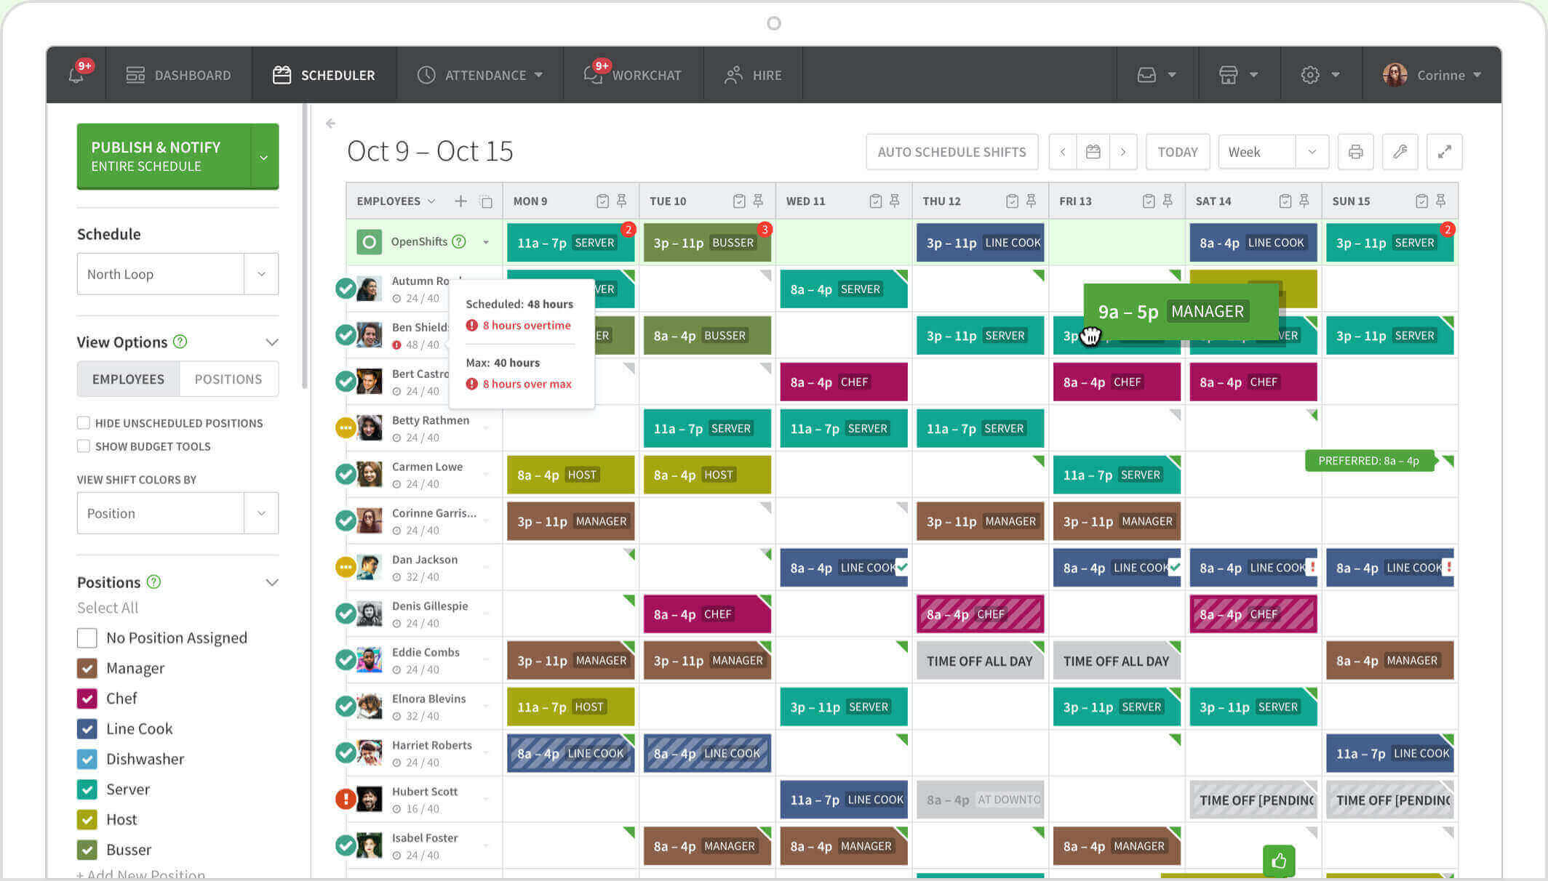Click the Today navigation button
This screenshot has height=881, width=1548.
1178,152
